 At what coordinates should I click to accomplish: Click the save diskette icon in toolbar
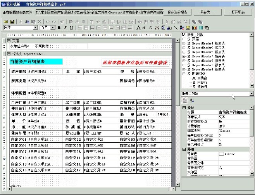tap(12, 21)
